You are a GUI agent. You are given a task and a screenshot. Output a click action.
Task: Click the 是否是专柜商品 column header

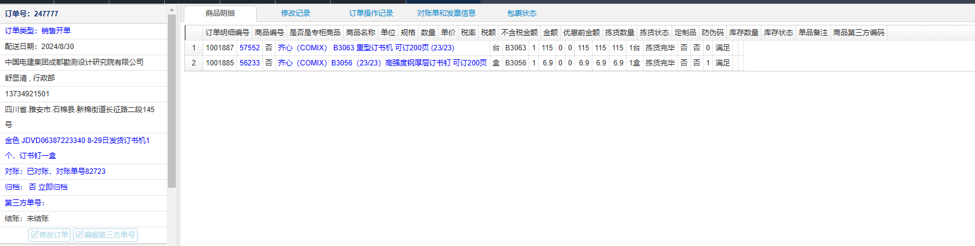(315, 33)
